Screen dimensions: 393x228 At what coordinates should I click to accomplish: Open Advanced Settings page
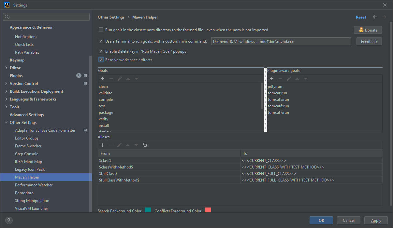[x=27, y=115]
